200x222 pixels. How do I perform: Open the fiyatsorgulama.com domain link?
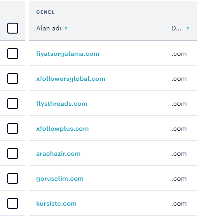tap(67, 54)
